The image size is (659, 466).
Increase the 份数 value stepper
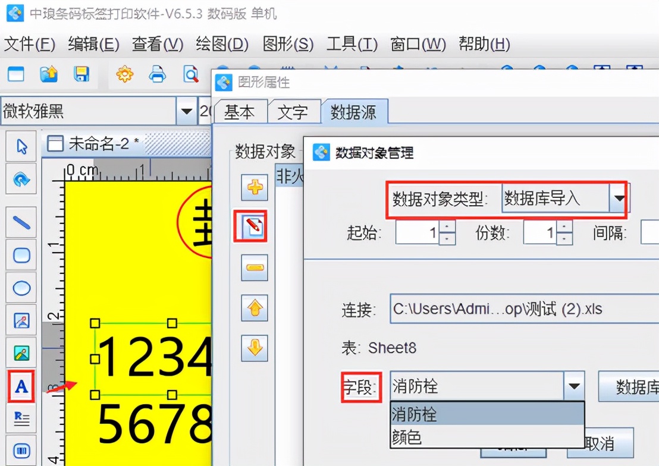[x=564, y=227]
